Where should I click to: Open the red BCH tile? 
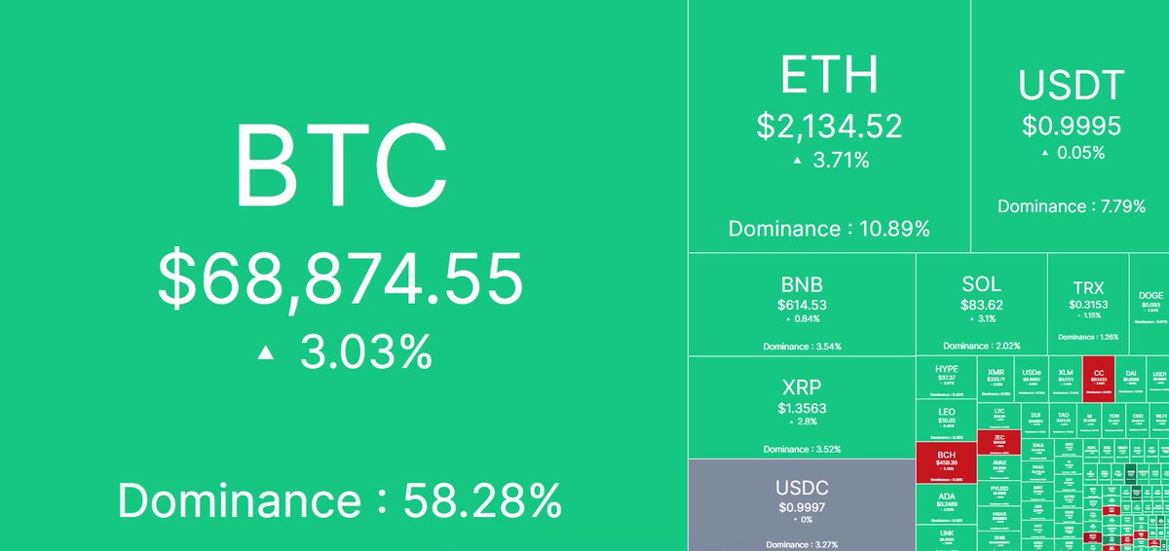click(x=947, y=462)
